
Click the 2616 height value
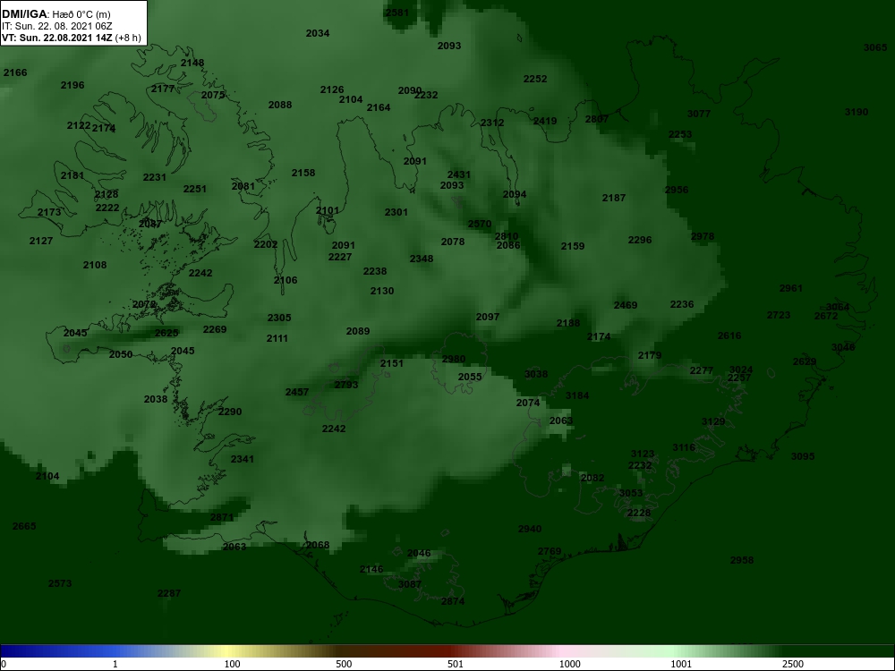(x=729, y=335)
